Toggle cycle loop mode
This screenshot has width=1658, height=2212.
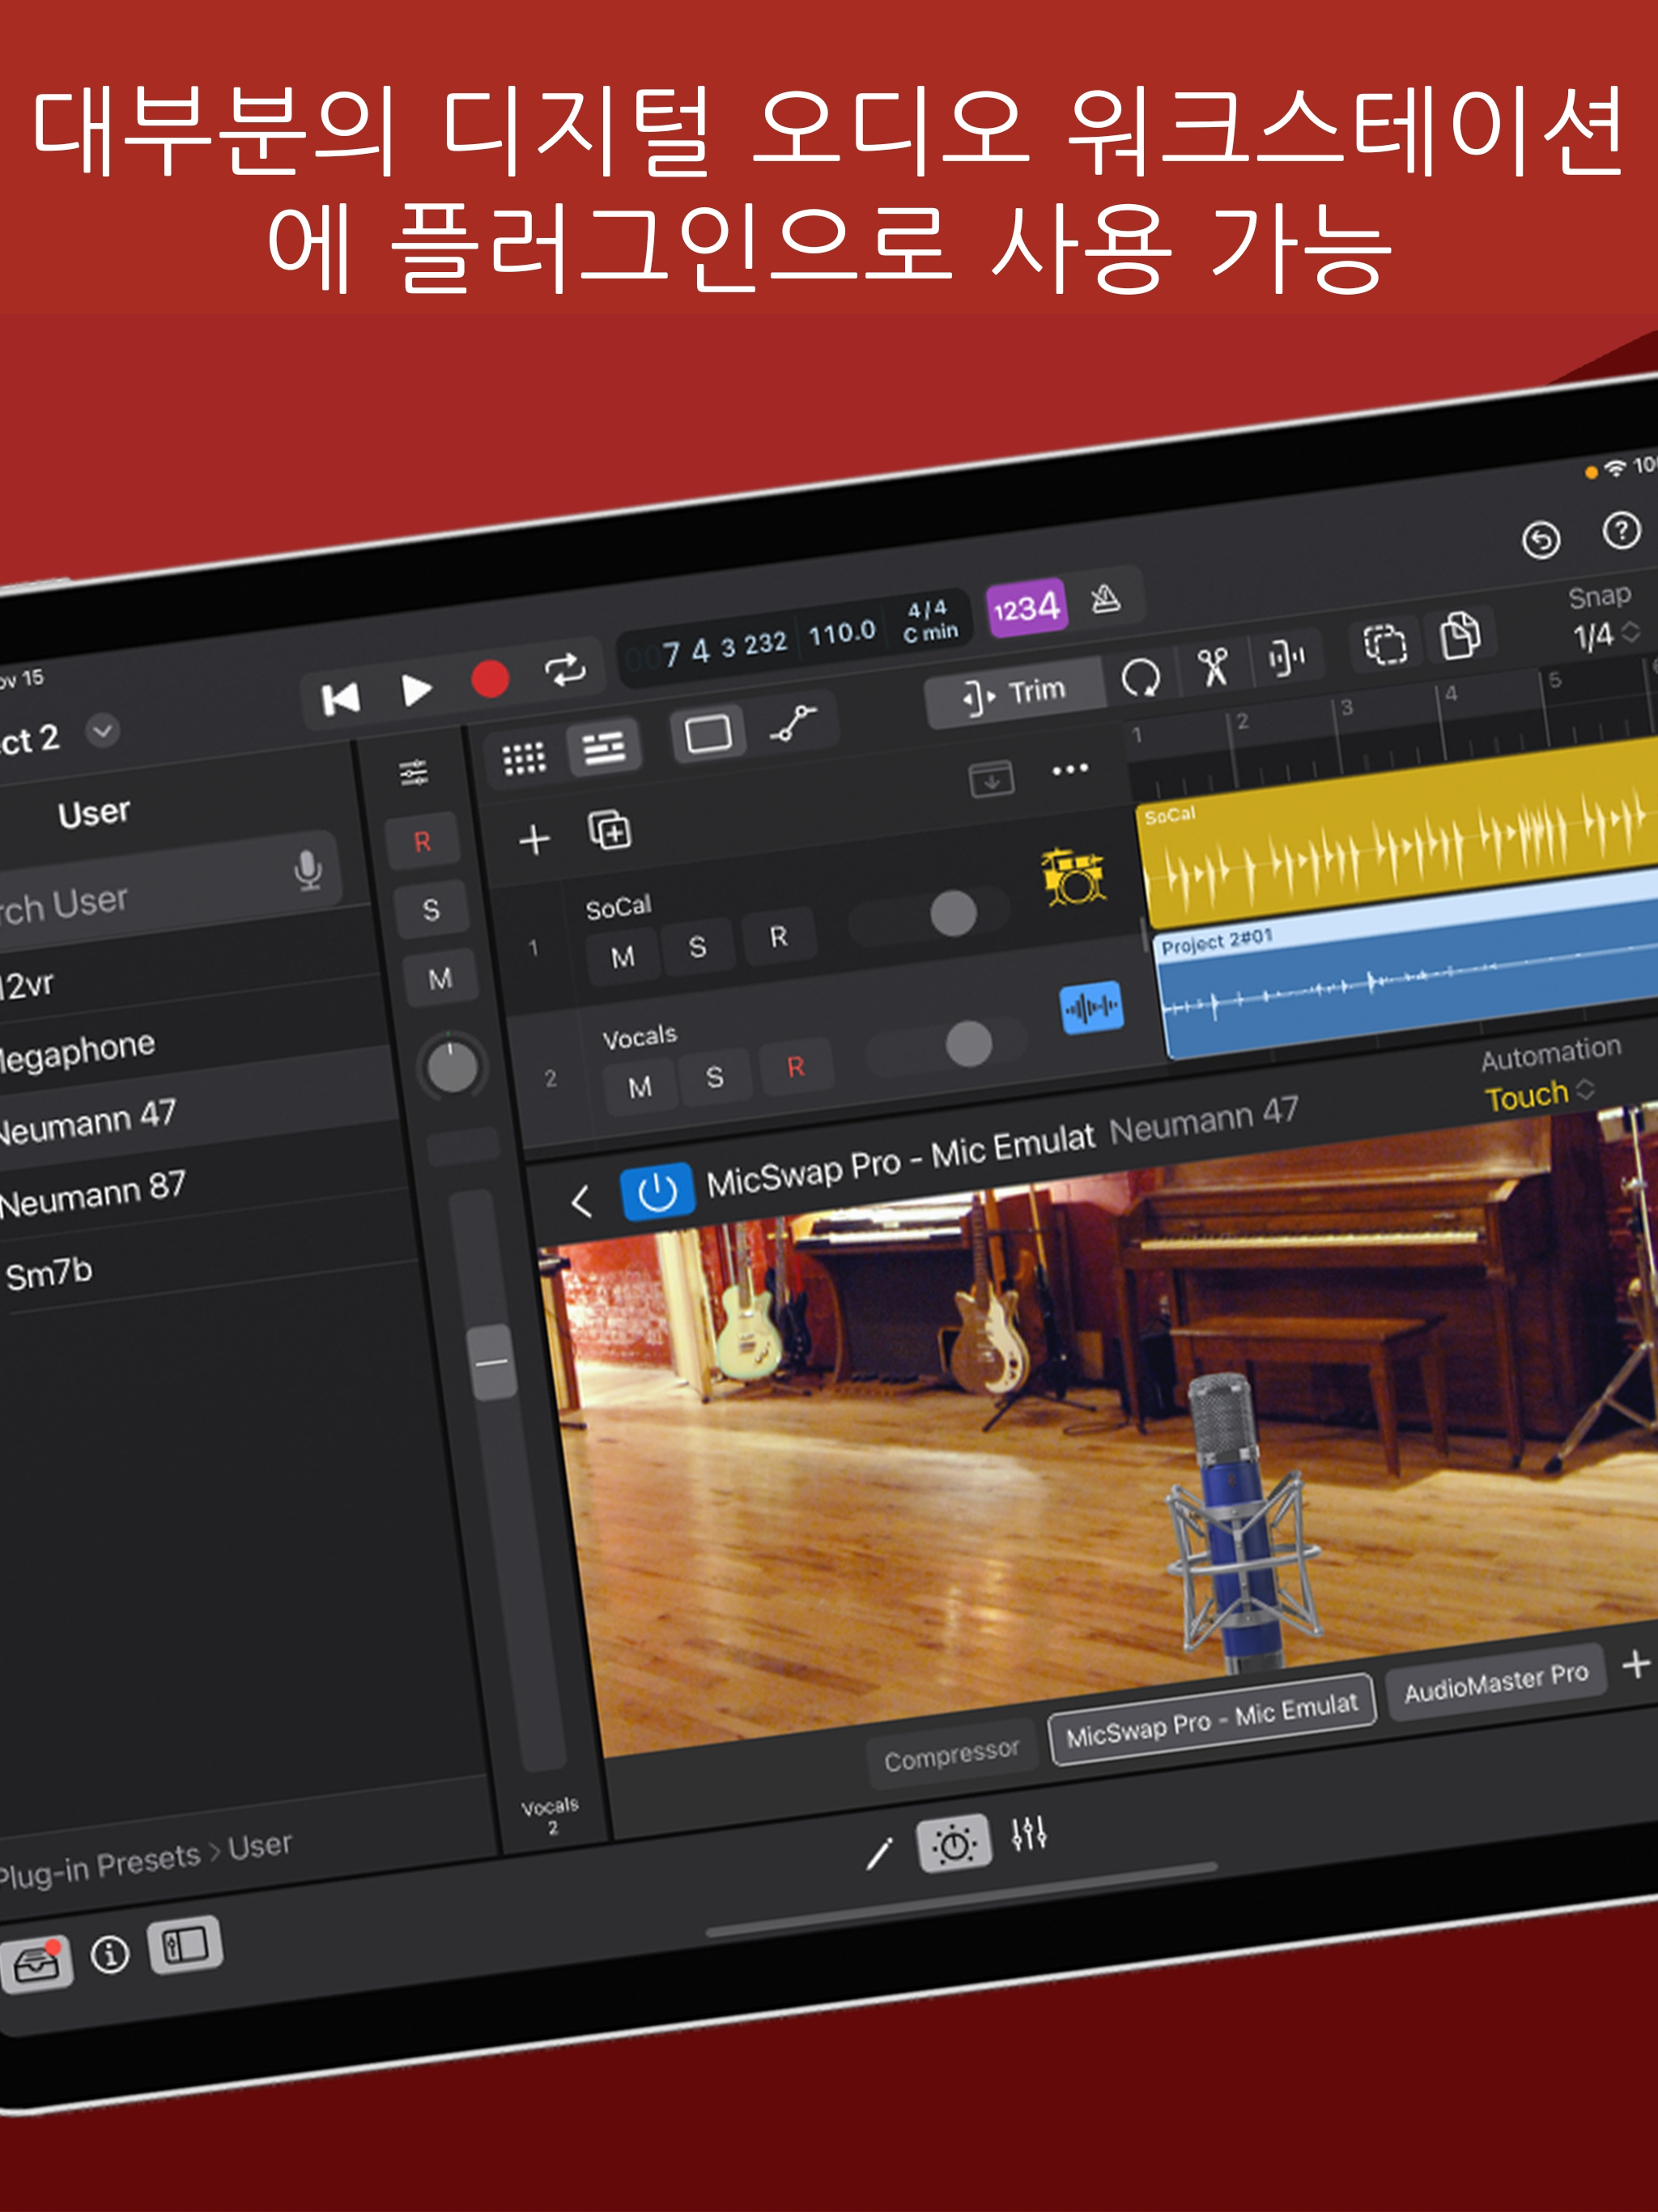tap(565, 669)
